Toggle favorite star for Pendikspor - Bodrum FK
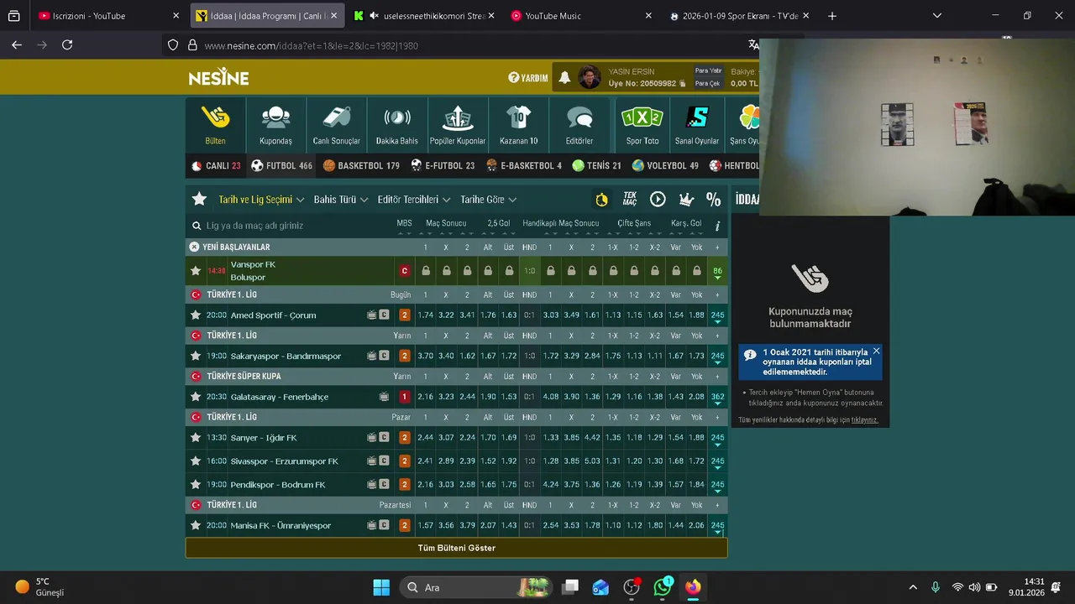Viewport: 1075px width, 604px height. point(196,485)
